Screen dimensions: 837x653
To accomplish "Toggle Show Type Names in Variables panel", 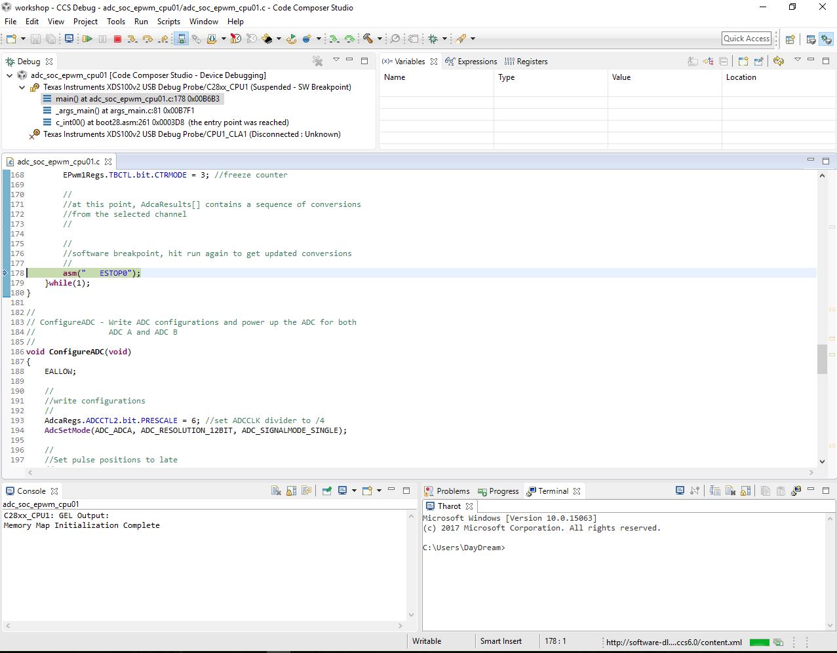I will [x=693, y=61].
